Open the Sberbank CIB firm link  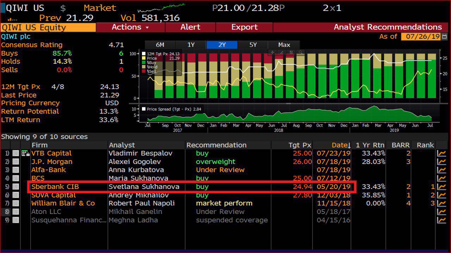pos(55,187)
